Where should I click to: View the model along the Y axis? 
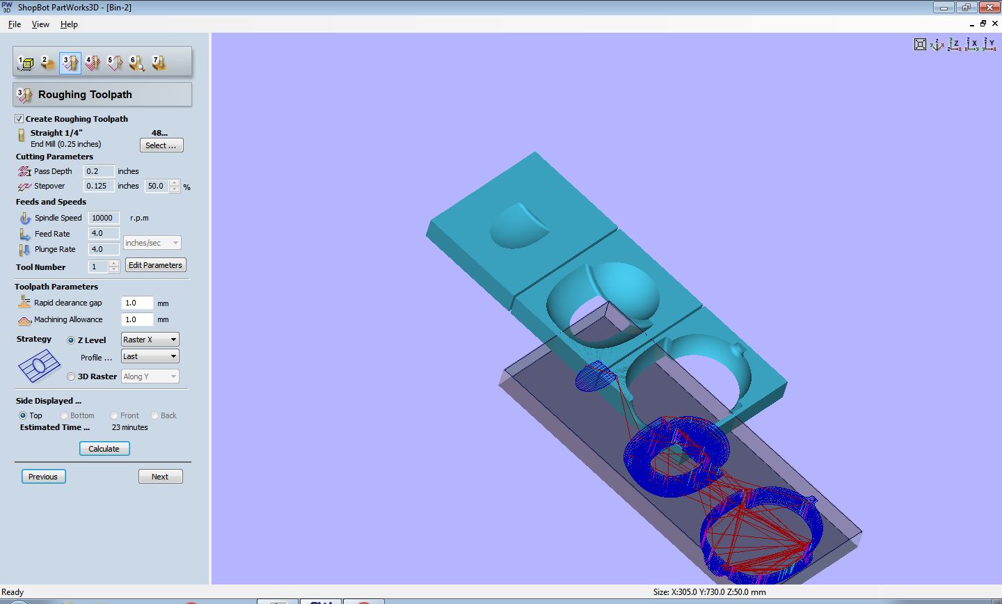[989, 45]
